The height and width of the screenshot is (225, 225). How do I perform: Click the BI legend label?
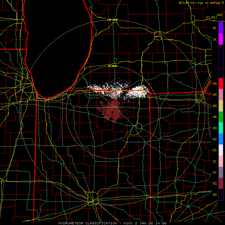click(x=214, y=183)
